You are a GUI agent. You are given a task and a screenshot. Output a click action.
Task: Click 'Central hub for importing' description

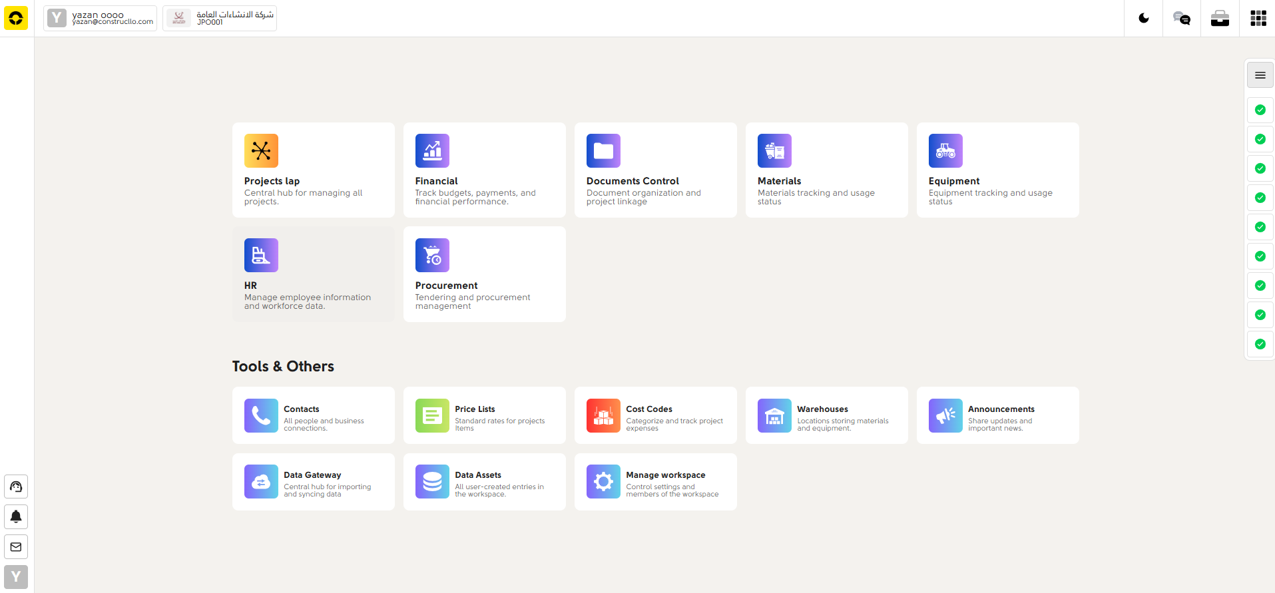pyautogui.click(x=328, y=491)
